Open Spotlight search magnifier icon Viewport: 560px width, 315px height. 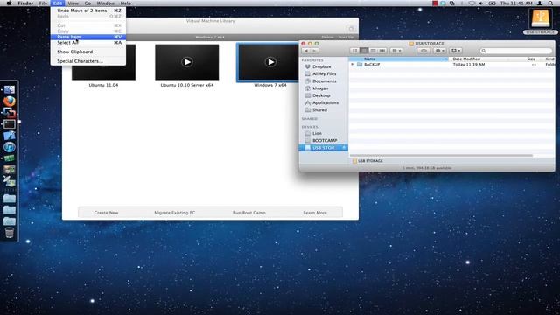(x=550, y=3)
